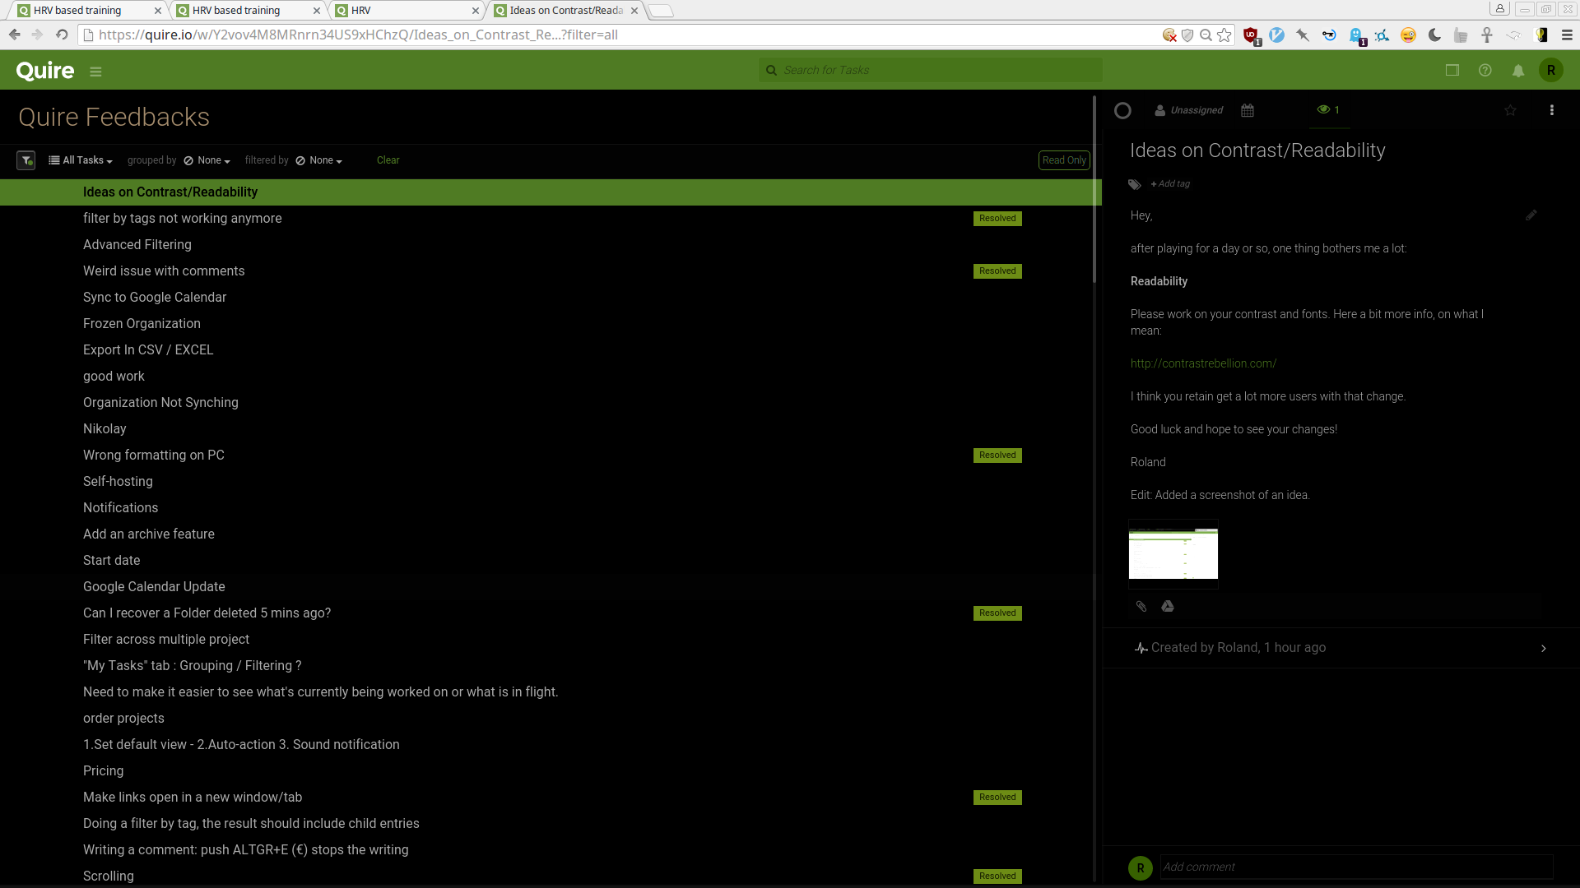1580x888 pixels.
Task: Click the task title Ideas on Contrast/Readability
Action: [x=1257, y=150]
